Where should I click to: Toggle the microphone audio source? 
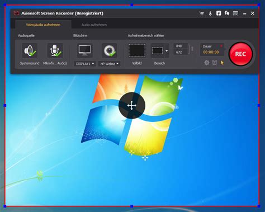55,51
